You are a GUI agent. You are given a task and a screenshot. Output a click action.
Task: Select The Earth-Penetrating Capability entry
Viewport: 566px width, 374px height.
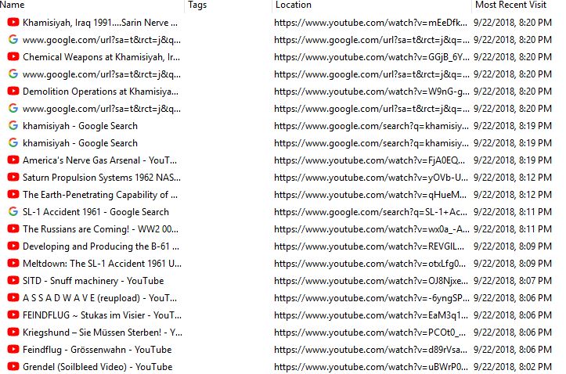coord(282,195)
